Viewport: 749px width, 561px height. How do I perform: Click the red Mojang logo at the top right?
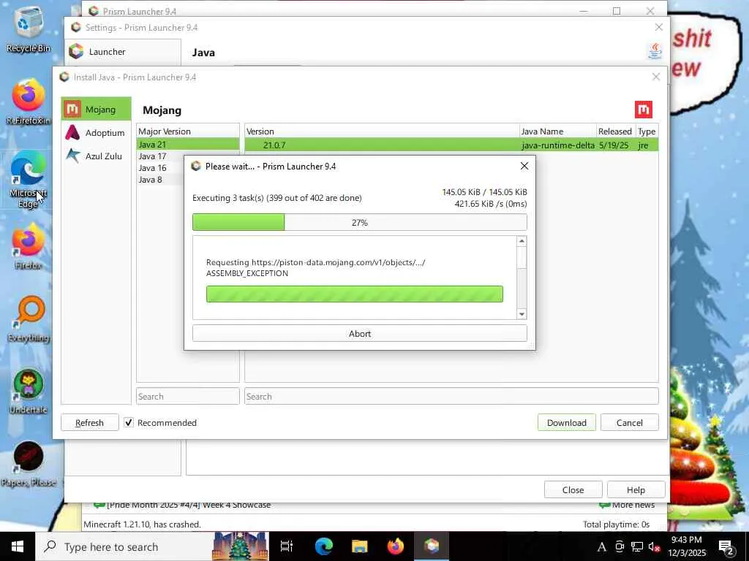(644, 110)
